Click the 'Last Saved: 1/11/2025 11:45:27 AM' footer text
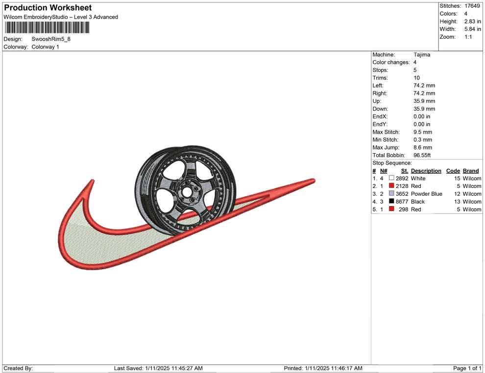Screen dimensions: 485x373 click(x=158, y=368)
